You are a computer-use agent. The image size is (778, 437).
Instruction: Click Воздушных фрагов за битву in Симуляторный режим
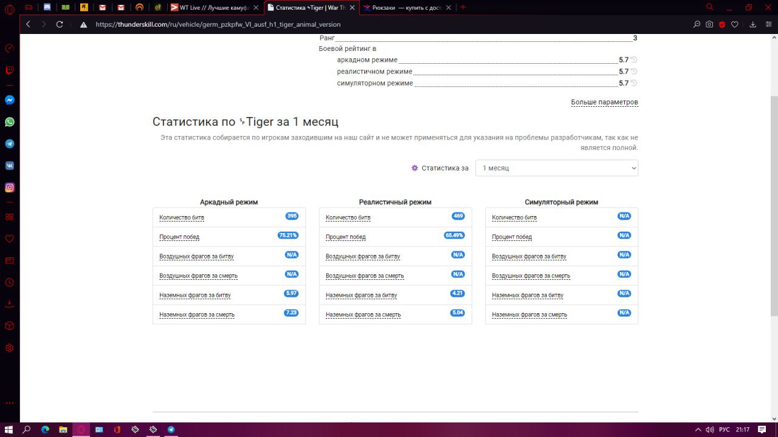pos(529,256)
